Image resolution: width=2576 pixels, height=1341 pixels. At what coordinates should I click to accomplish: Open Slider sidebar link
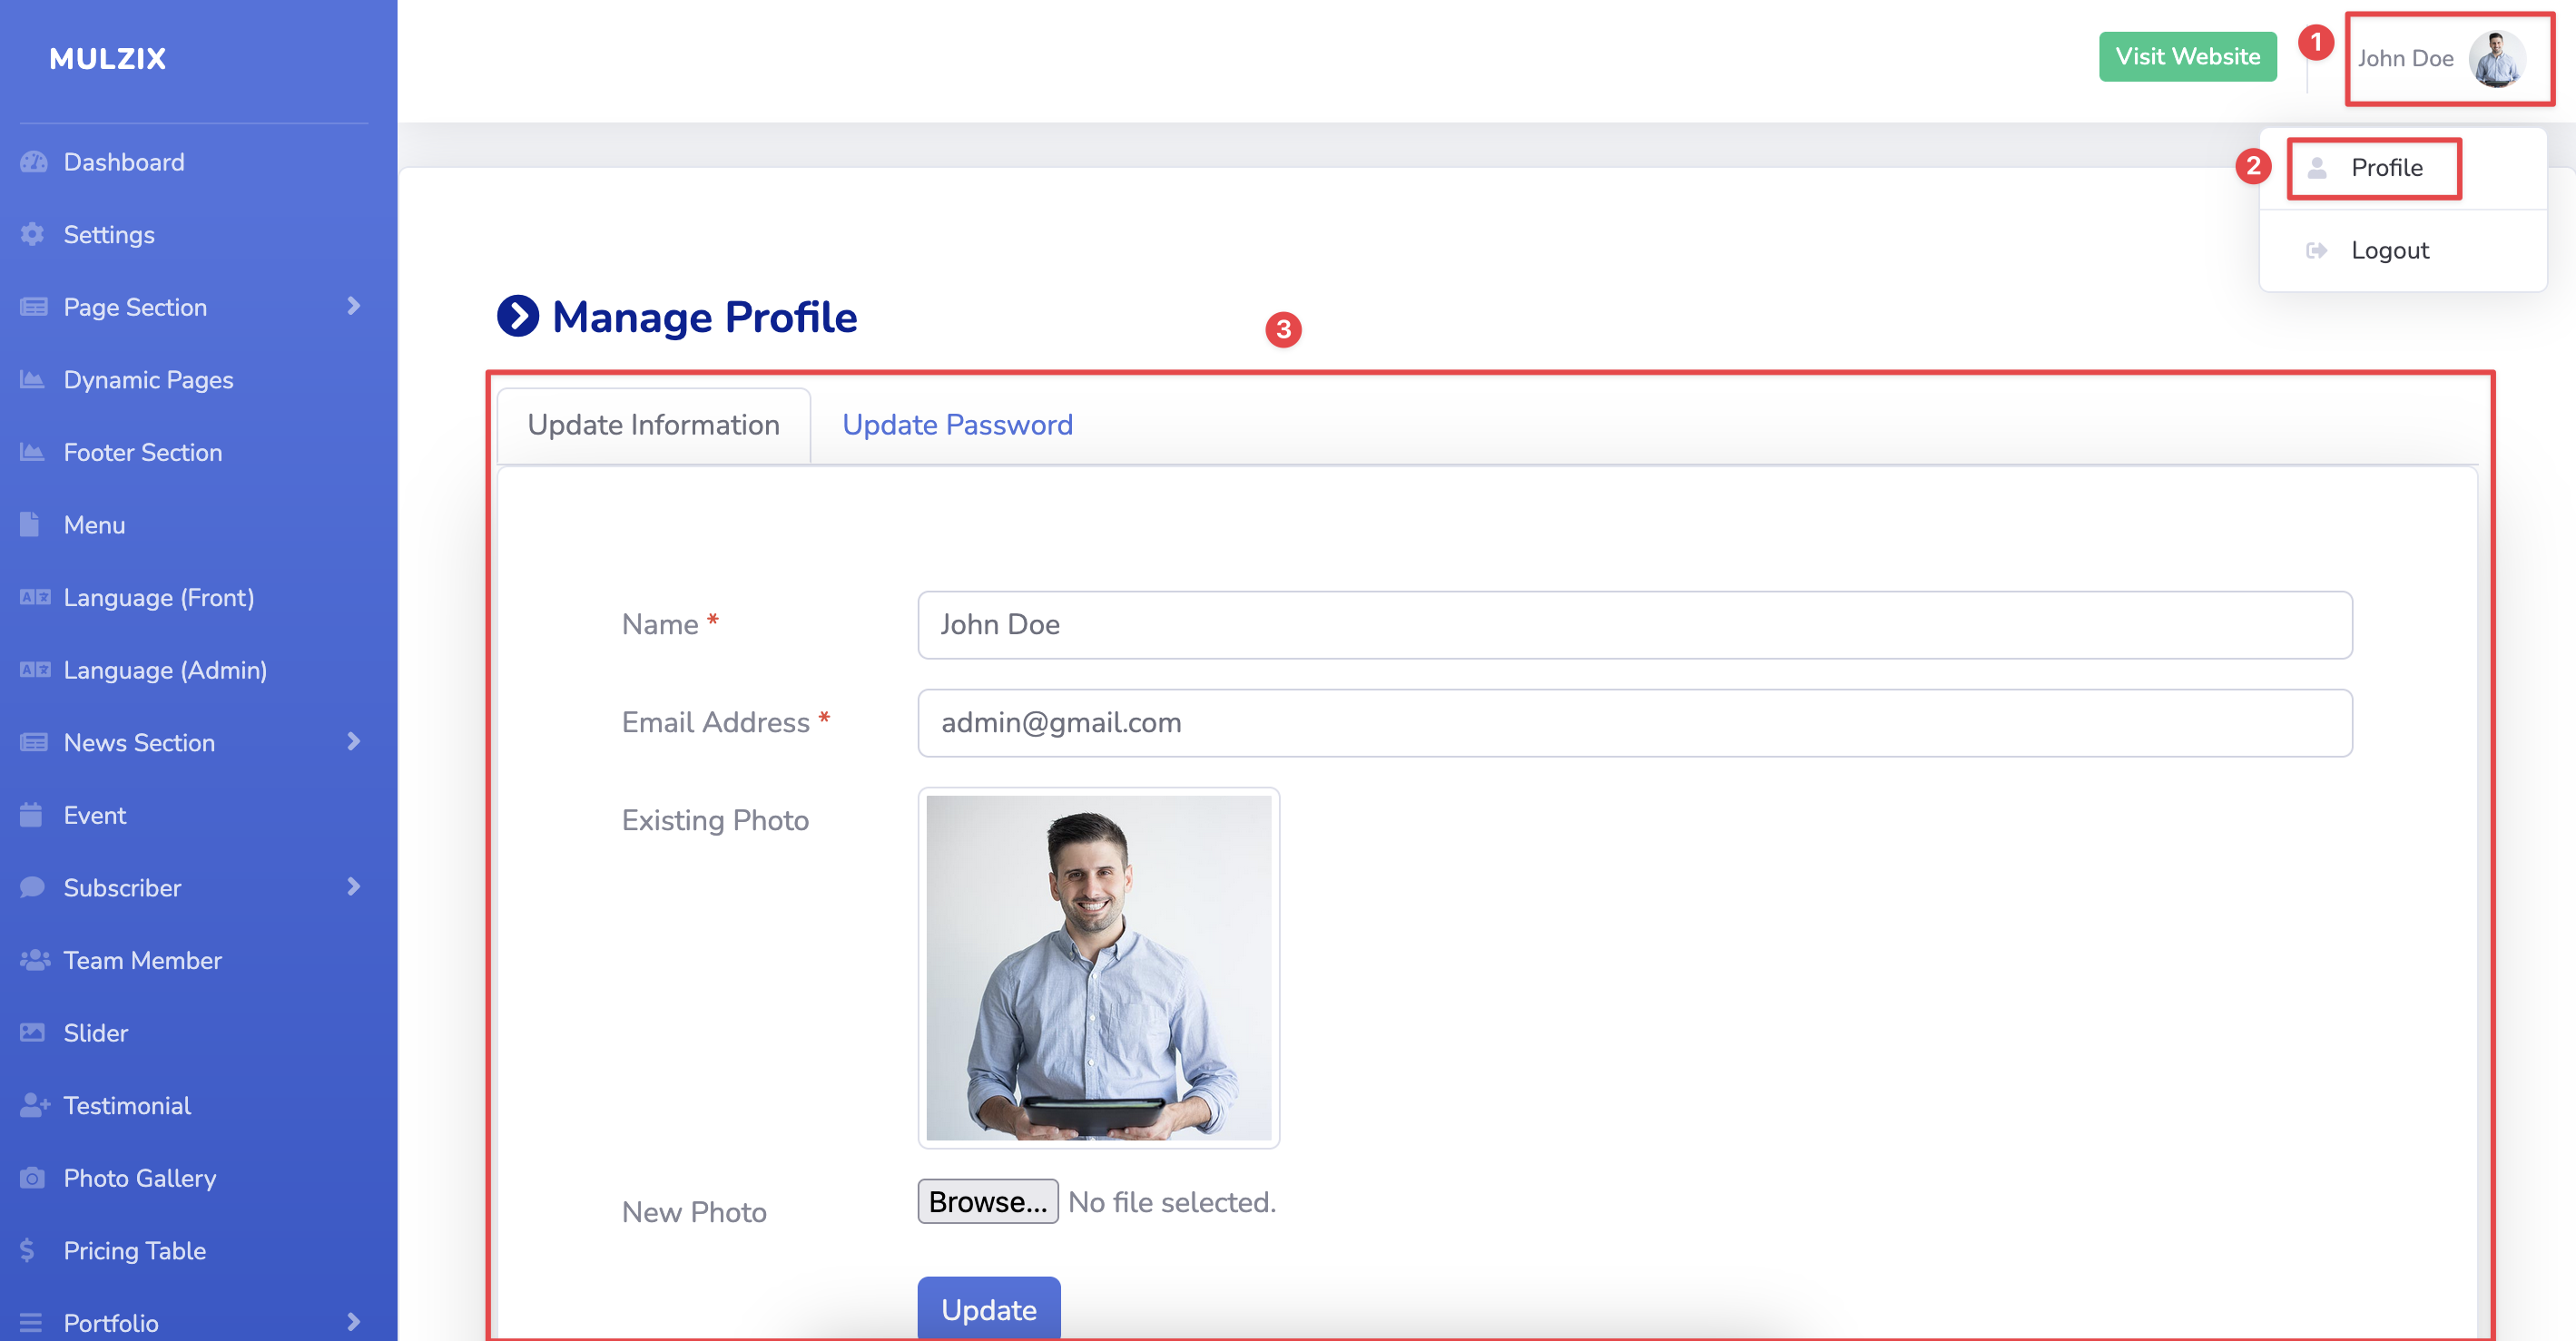[x=95, y=1033]
